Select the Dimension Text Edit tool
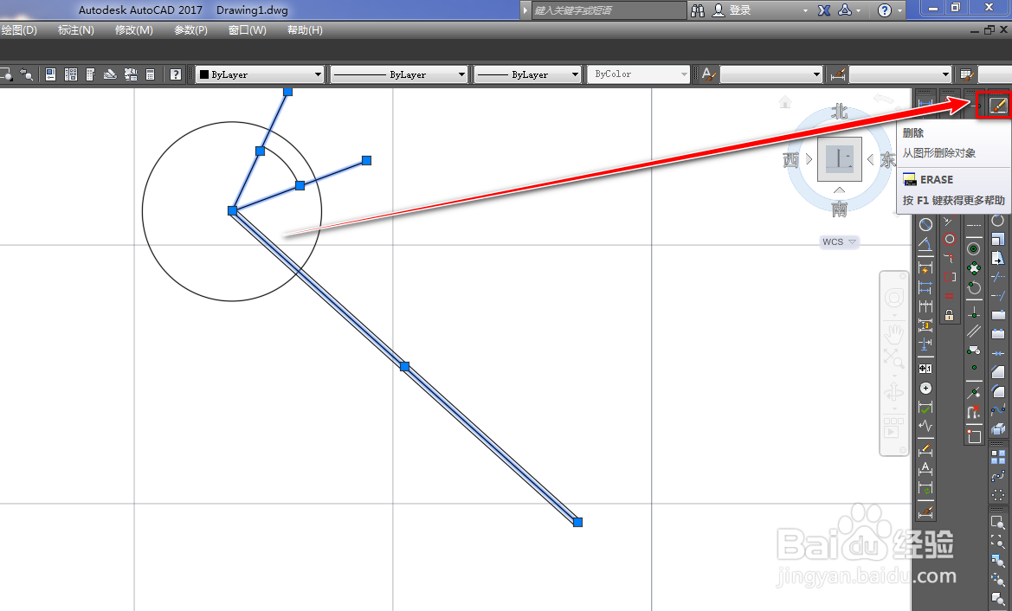1012x611 pixels. click(x=925, y=468)
